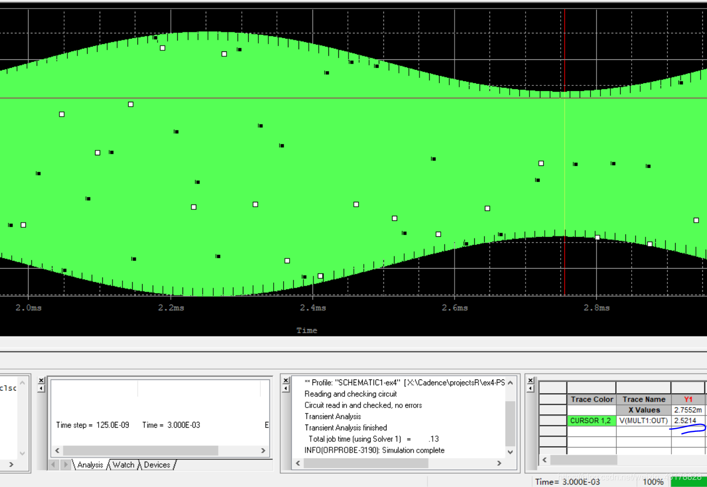Click the green progress bar in status bar
Screen dimensions: 707x487
[x=688, y=481]
